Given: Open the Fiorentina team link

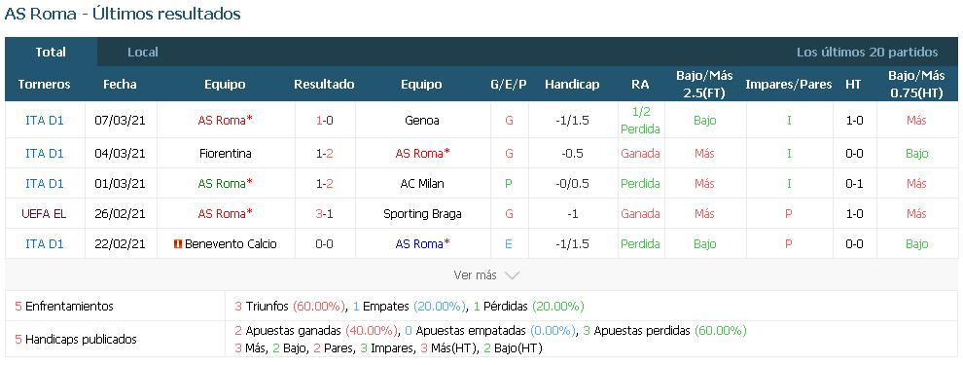Looking at the screenshot, I should point(226,154).
